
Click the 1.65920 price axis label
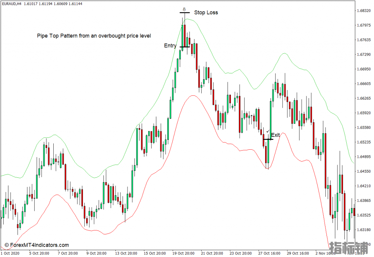click(x=364, y=113)
